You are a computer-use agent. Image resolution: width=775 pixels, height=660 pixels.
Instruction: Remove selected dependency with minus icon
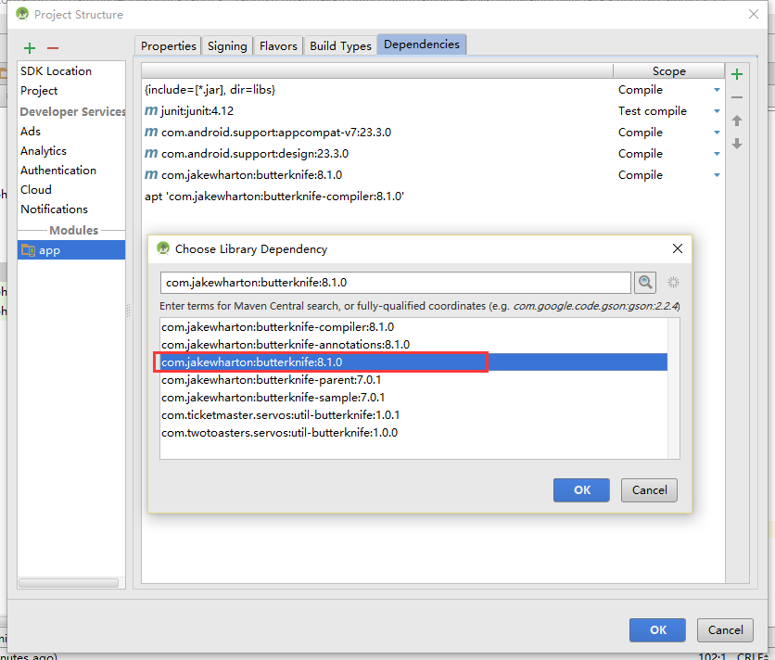[x=737, y=97]
